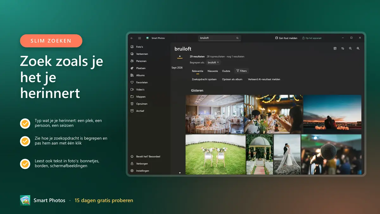Click Bevalt het? Beoordeel label

pyautogui.click(x=148, y=157)
